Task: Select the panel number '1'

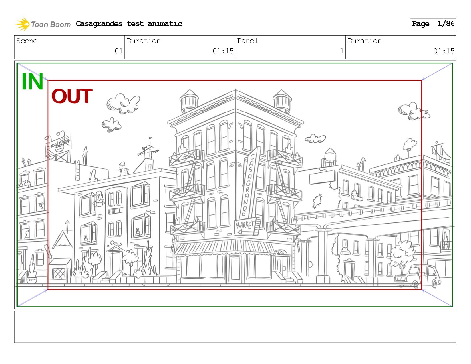Action: (342, 51)
